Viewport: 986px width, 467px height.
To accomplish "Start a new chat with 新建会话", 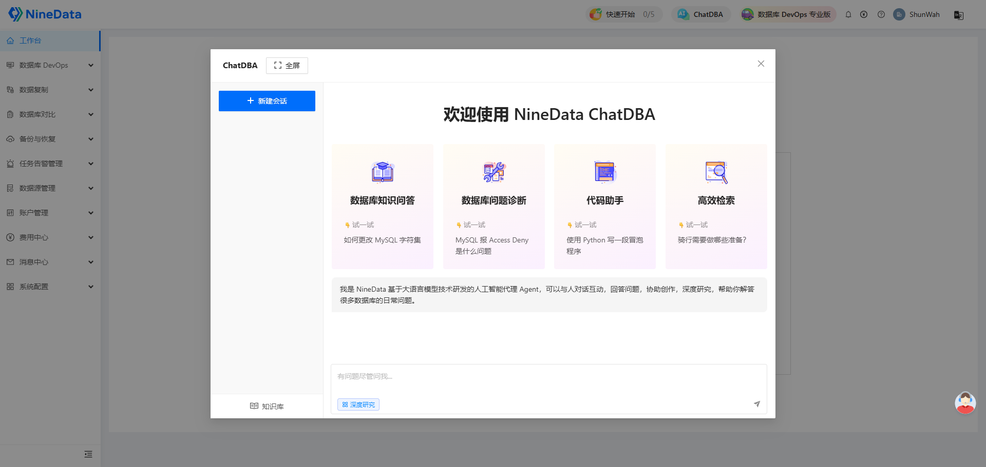I will pyautogui.click(x=267, y=101).
